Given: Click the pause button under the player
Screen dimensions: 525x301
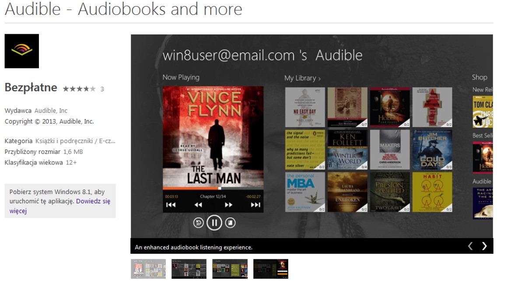Looking at the screenshot, I should 214,223.
